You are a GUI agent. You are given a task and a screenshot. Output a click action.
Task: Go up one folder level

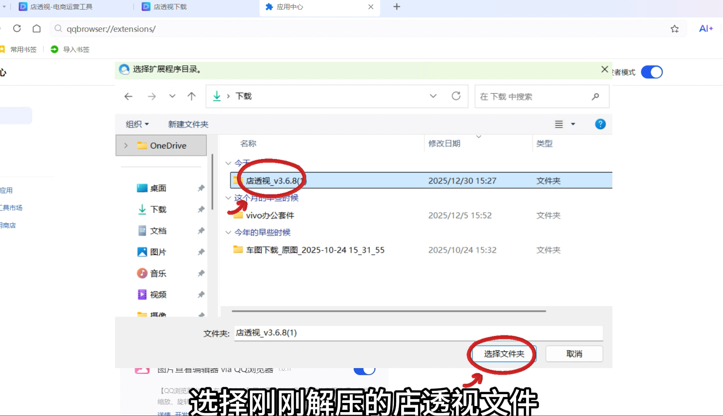point(192,96)
